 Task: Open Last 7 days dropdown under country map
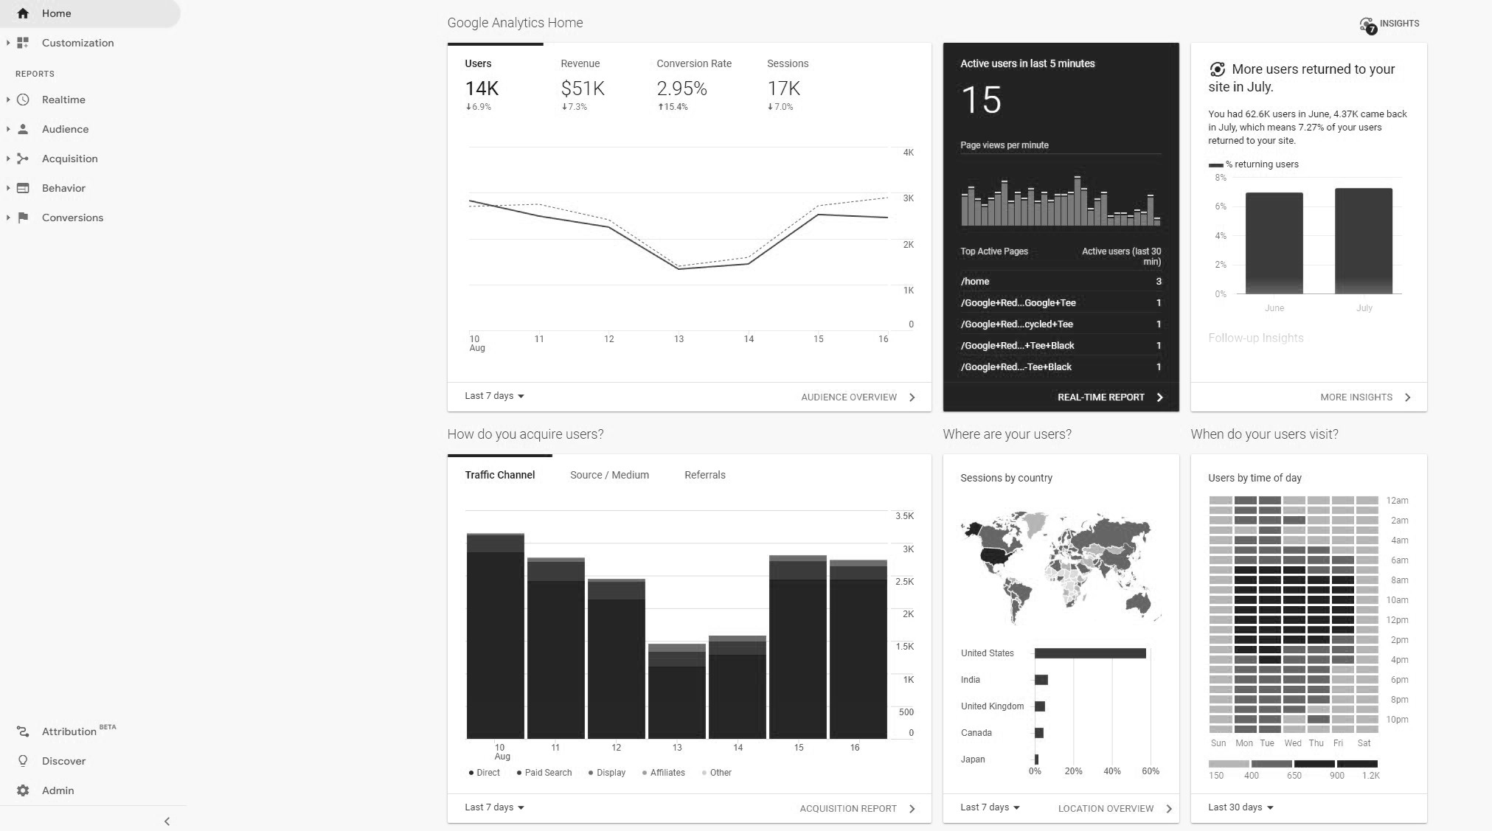click(990, 807)
